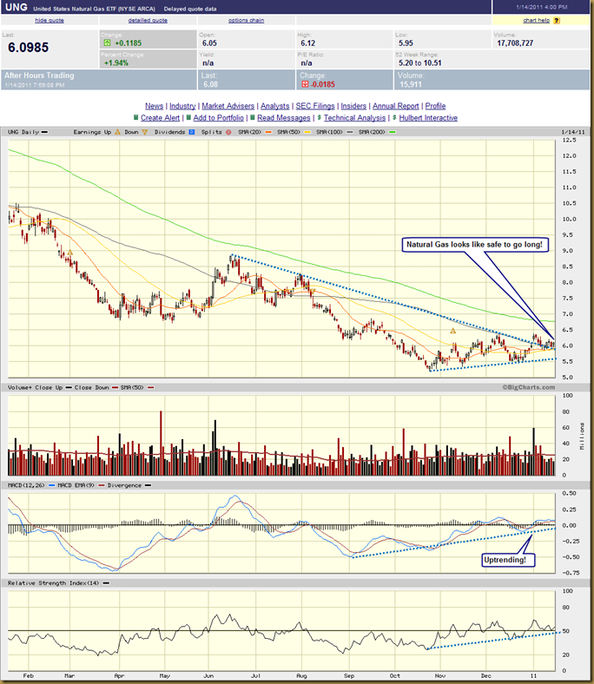This screenshot has width=594, height=684.
Task: Click the last price 6.0985
Action: (29, 48)
